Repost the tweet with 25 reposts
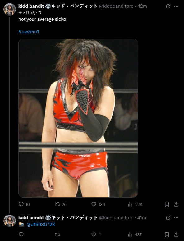This screenshot has width=184, height=241. click(x=61, y=204)
